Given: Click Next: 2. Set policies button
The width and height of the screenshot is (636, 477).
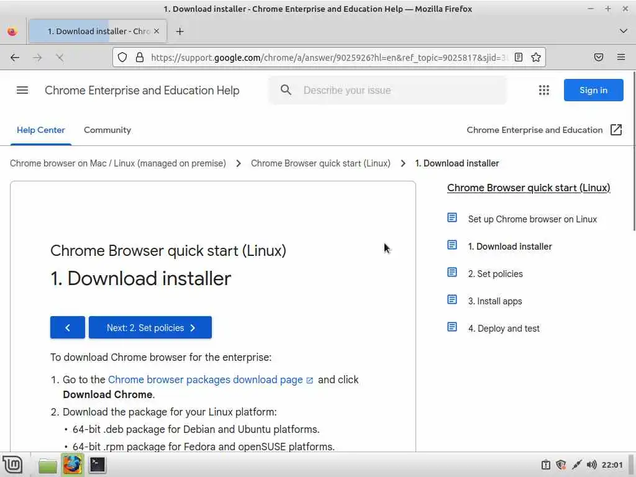Looking at the screenshot, I should coord(150,327).
